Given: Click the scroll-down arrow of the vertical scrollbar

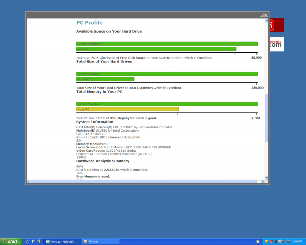Looking at the screenshot, I should [x=266, y=177].
